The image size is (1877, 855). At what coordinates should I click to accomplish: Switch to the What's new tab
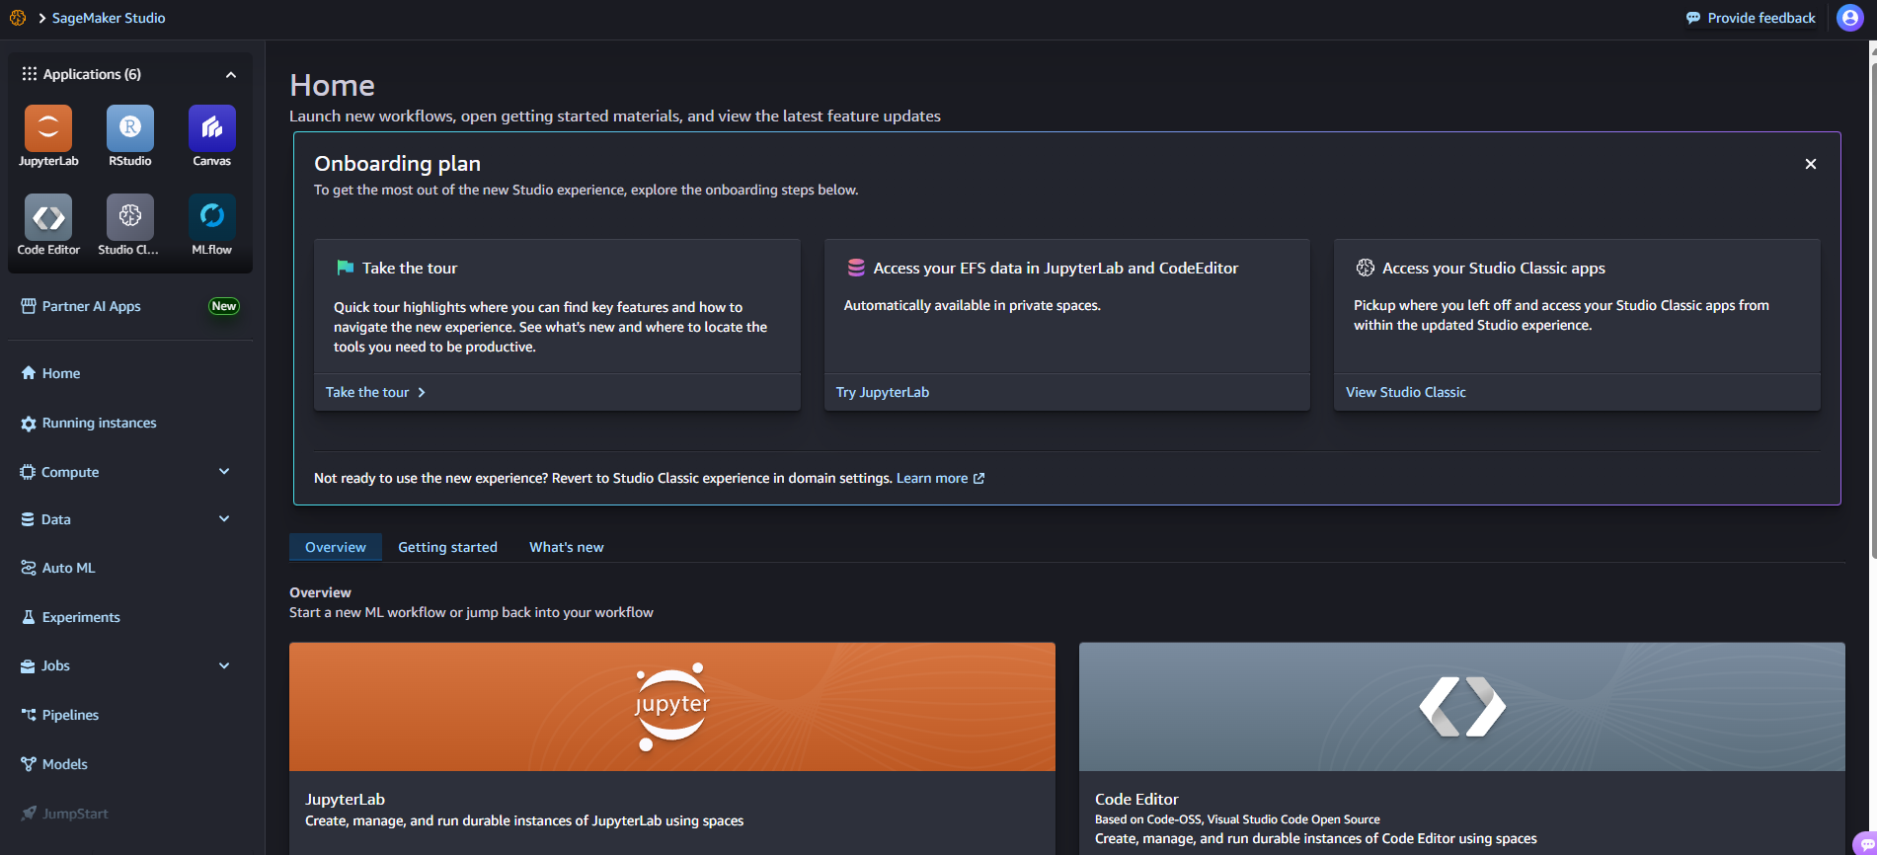tap(567, 547)
